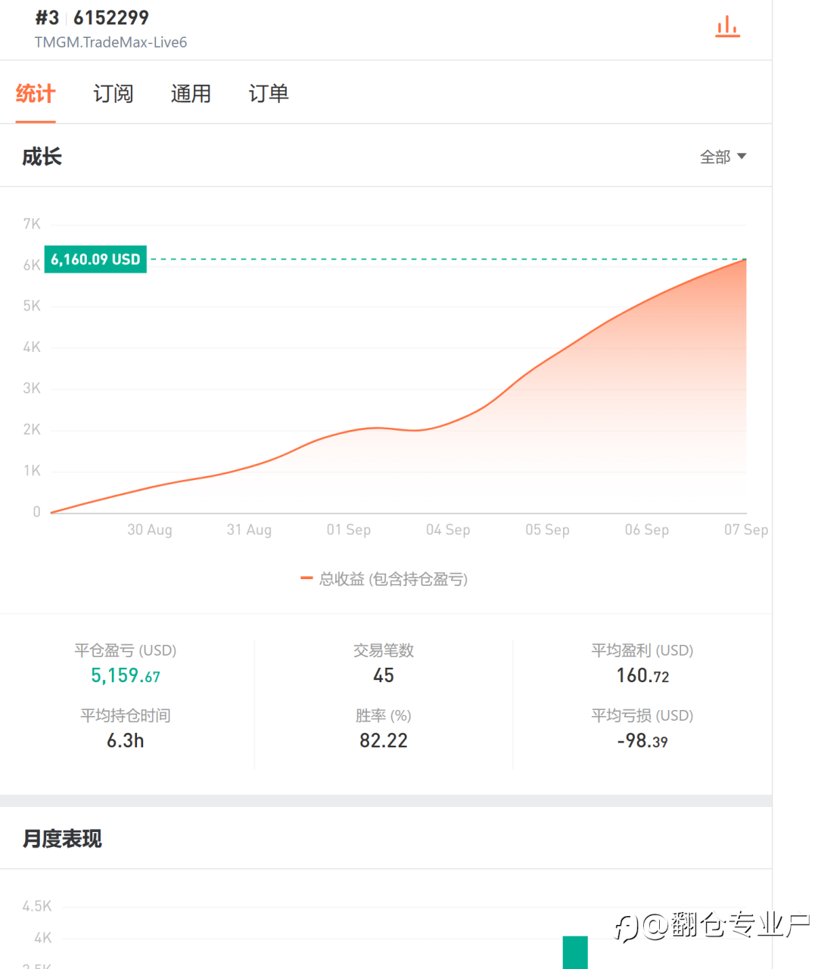The image size is (818, 969).
Task: Click the 7K y-axis label
Action: pyautogui.click(x=32, y=224)
